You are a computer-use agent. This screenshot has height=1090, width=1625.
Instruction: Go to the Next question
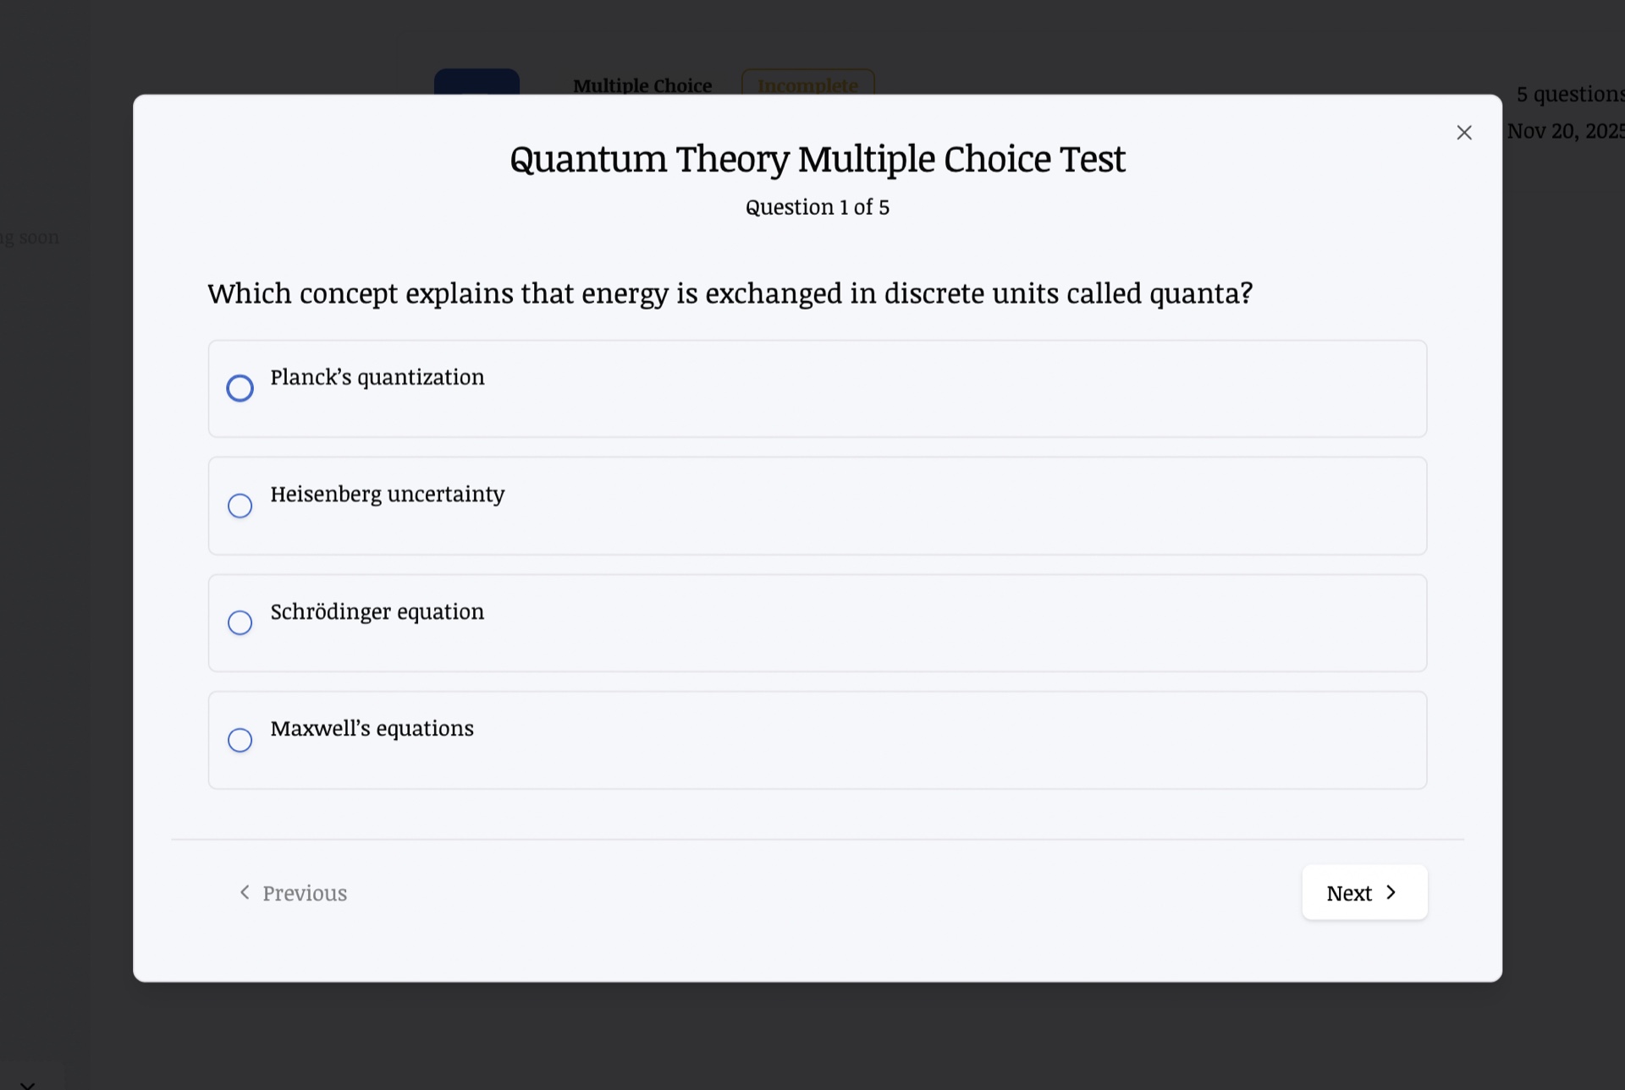(1364, 892)
